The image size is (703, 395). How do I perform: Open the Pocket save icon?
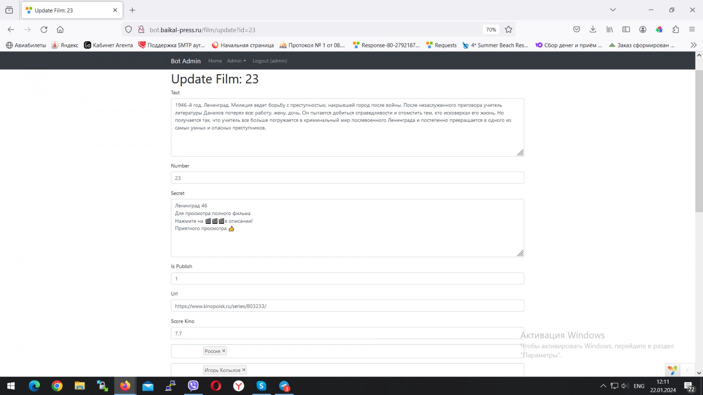[x=576, y=29]
